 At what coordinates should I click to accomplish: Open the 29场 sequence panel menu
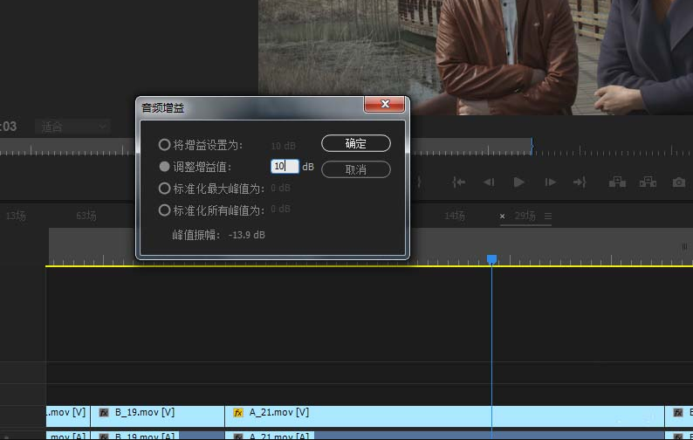548,217
